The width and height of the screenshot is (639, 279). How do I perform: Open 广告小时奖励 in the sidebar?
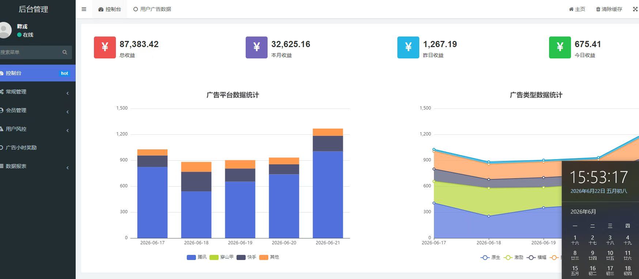click(38, 148)
